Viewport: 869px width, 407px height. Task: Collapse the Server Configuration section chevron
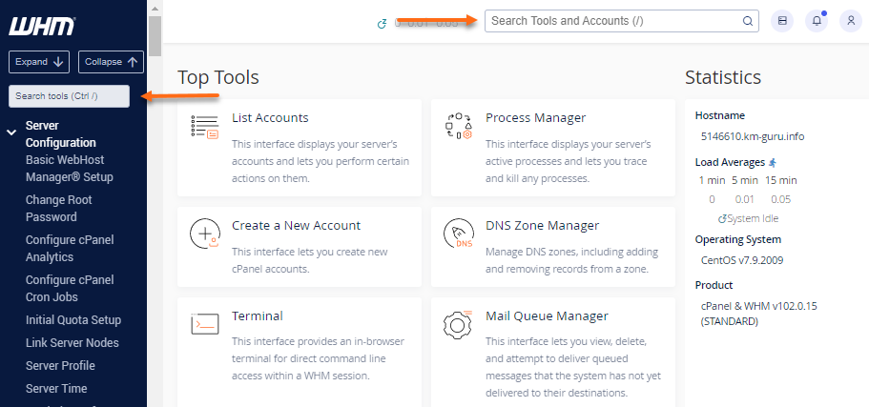[11, 132]
